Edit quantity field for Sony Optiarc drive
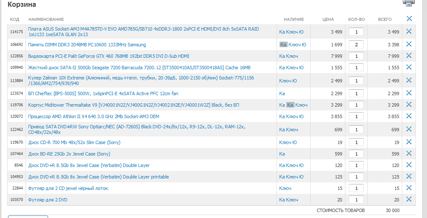Viewport: 427px width, 218px height. coord(356,130)
